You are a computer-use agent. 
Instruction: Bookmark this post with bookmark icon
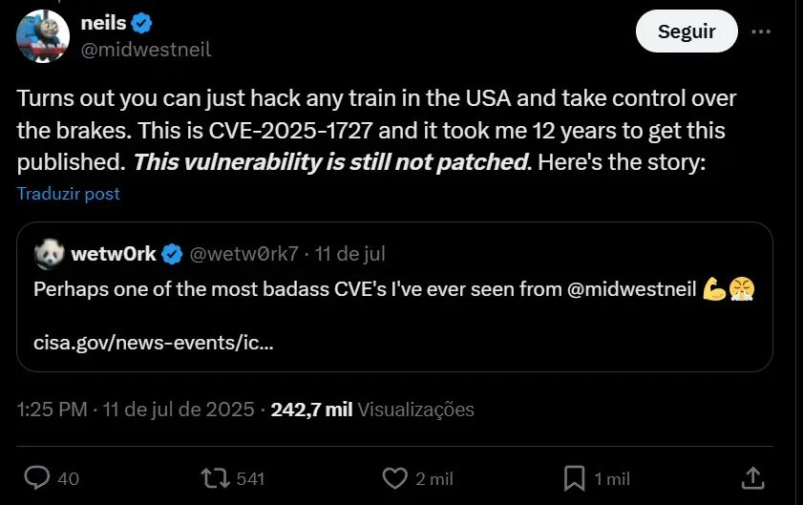coord(574,477)
